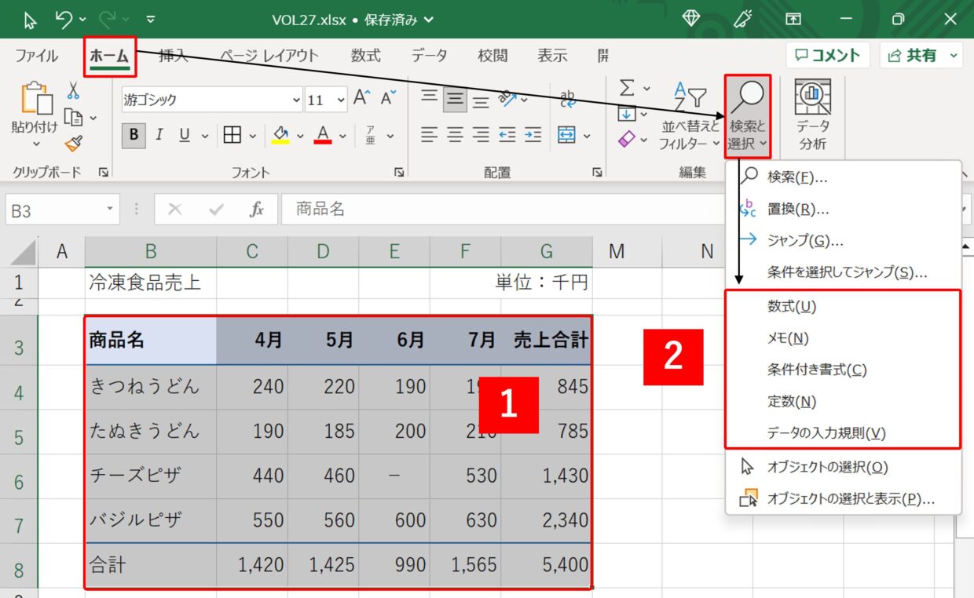Toggle Underline formatting button

(x=185, y=135)
